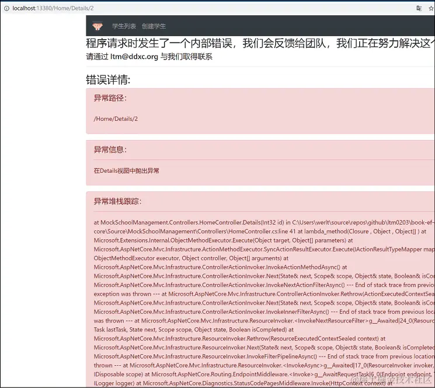Click the translate page icon in address bar
This screenshot has height=388, width=435.
tap(419, 8)
